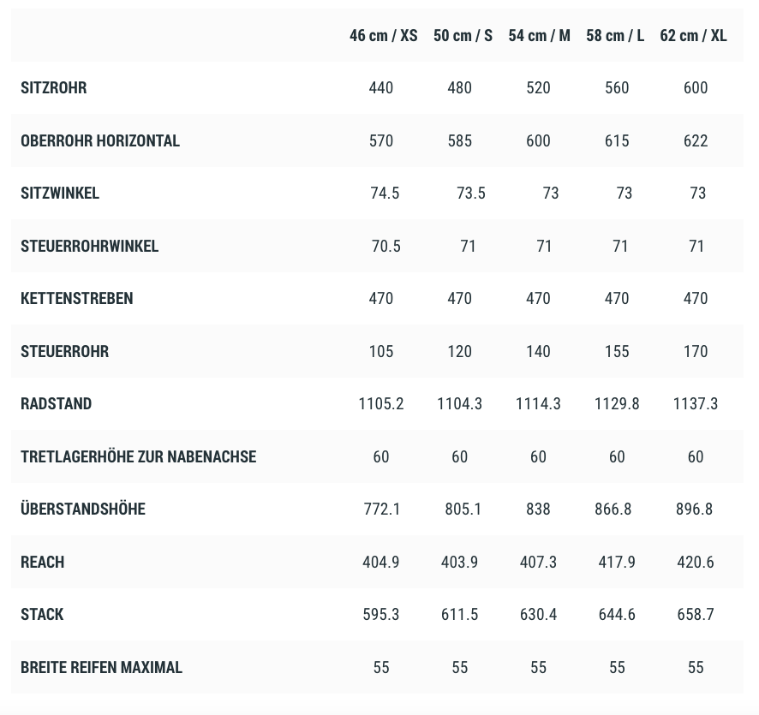This screenshot has width=759, height=715.
Task: Click the 46 cm / XS column header
Action: point(383,35)
